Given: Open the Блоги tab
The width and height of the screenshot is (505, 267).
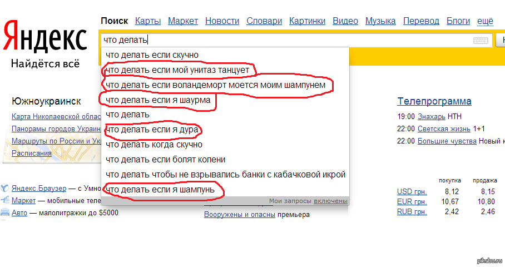Looking at the screenshot, I should [x=458, y=21].
